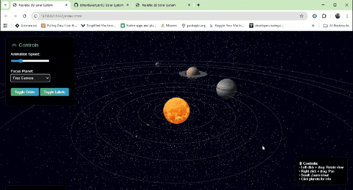Open the Google apps grid icon
Viewport: 353px width, 190px height.
click(x=5, y=26)
